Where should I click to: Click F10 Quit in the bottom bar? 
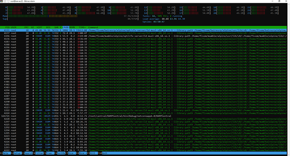(x=103, y=153)
